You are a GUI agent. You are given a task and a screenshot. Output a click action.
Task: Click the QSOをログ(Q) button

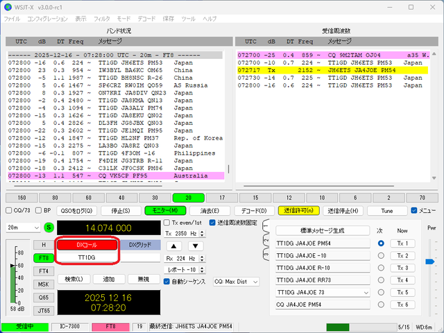coord(76,211)
